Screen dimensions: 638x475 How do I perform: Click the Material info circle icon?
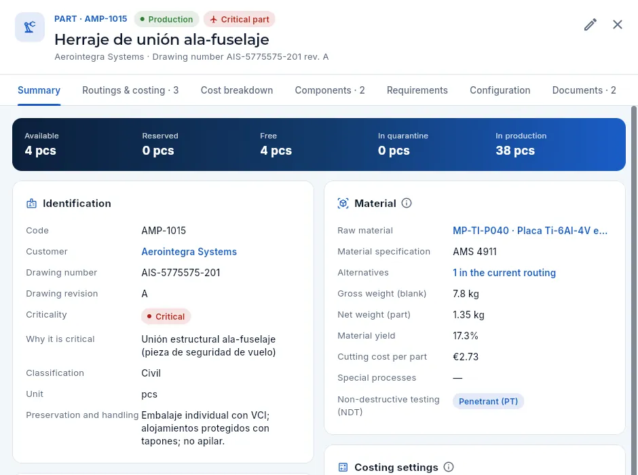coord(407,203)
